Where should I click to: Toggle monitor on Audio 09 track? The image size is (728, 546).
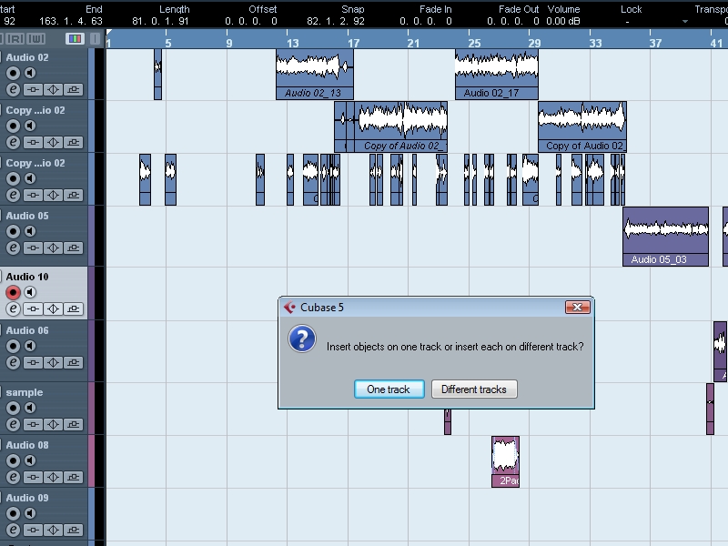30,513
